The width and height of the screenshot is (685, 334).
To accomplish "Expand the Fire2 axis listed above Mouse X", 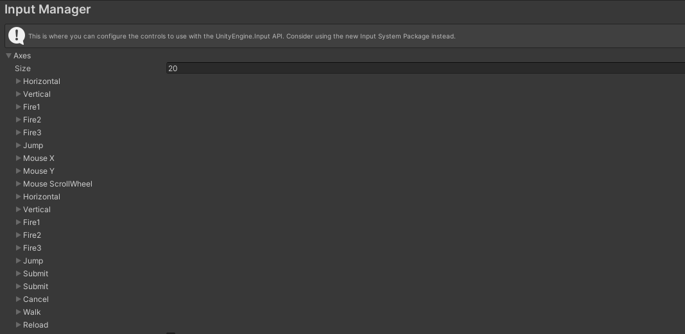I will (x=19, y=119).
